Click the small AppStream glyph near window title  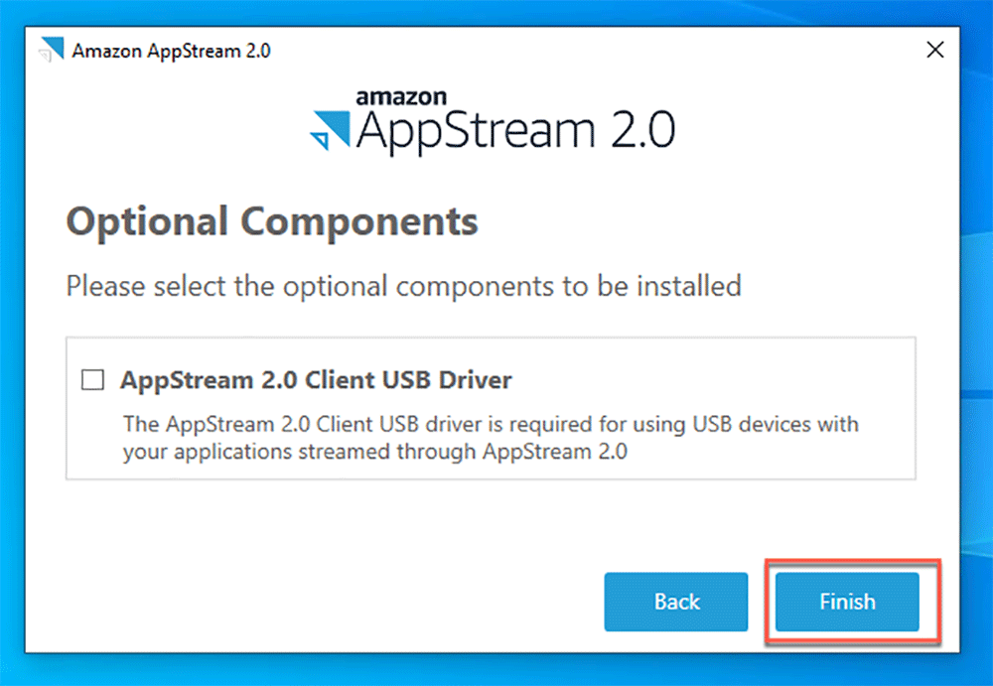(51, 49)
